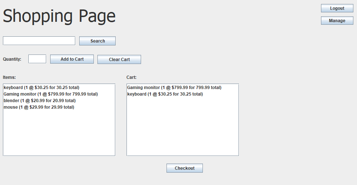Image resolution: width=357 pixels, height=185 pixels.
Task: Choose blender from the Items list
Action: 40,101
